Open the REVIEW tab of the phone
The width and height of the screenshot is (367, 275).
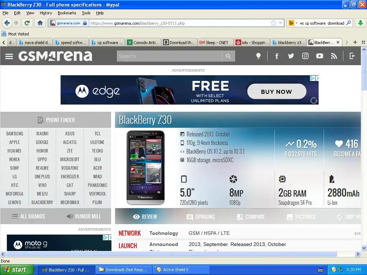(145, 217)
